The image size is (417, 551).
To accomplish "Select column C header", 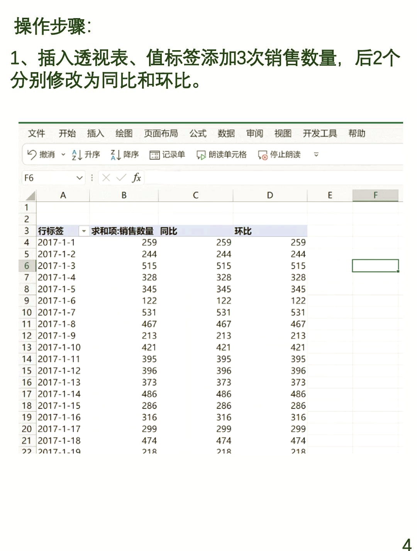I will click(x=196, y=195).
